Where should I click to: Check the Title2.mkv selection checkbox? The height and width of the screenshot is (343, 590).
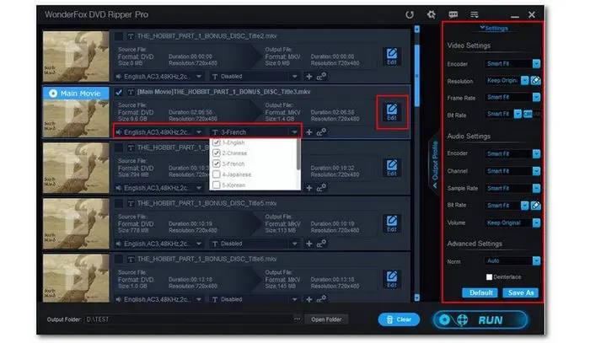tap(119, 36)
